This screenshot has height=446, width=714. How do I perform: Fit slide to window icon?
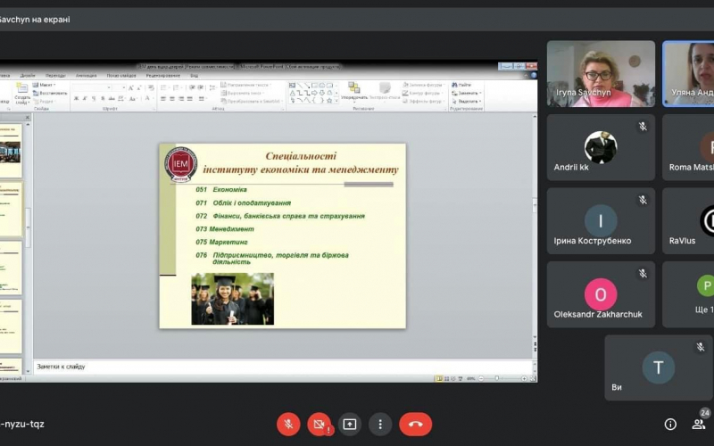pyautogui.click(x=533, y=378)
